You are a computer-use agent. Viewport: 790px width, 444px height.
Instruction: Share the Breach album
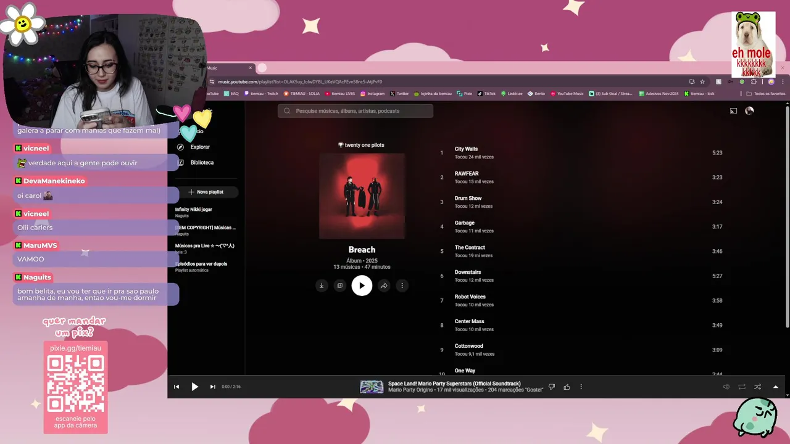384,286
